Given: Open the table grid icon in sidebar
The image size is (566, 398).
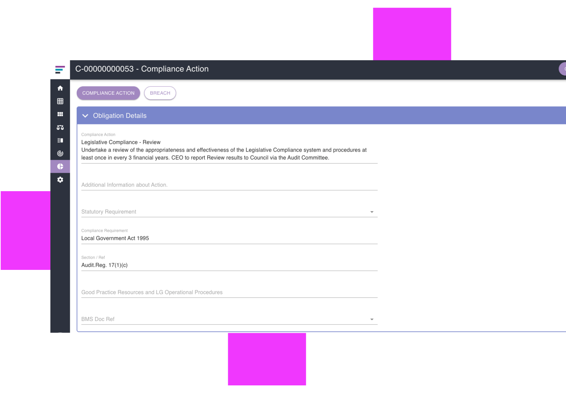Looking at the screenshot, I should tap(60, 101).
